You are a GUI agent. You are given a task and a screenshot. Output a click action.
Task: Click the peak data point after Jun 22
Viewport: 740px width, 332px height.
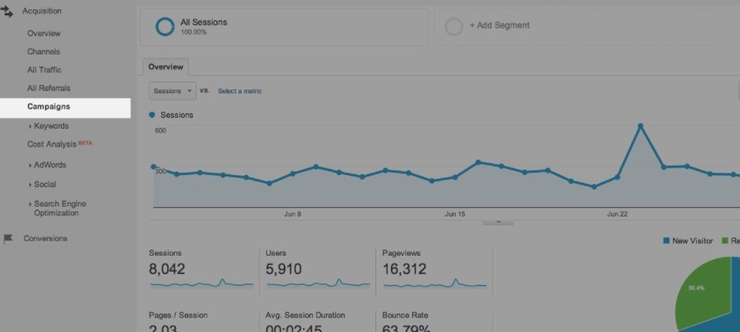tap(641, 126)
